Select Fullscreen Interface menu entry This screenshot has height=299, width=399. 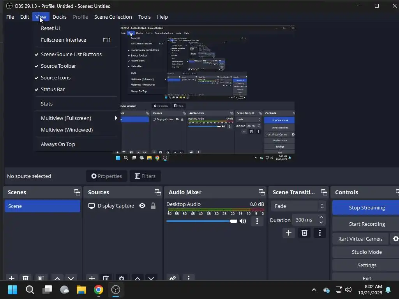tap(76, 40)
